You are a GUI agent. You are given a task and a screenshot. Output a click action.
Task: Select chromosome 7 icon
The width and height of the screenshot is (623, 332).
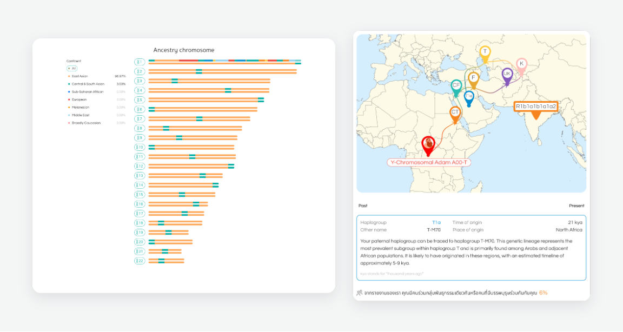tap(140, 119)
